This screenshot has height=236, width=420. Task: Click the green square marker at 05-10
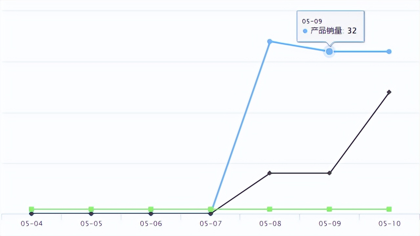tap(389, 209)
